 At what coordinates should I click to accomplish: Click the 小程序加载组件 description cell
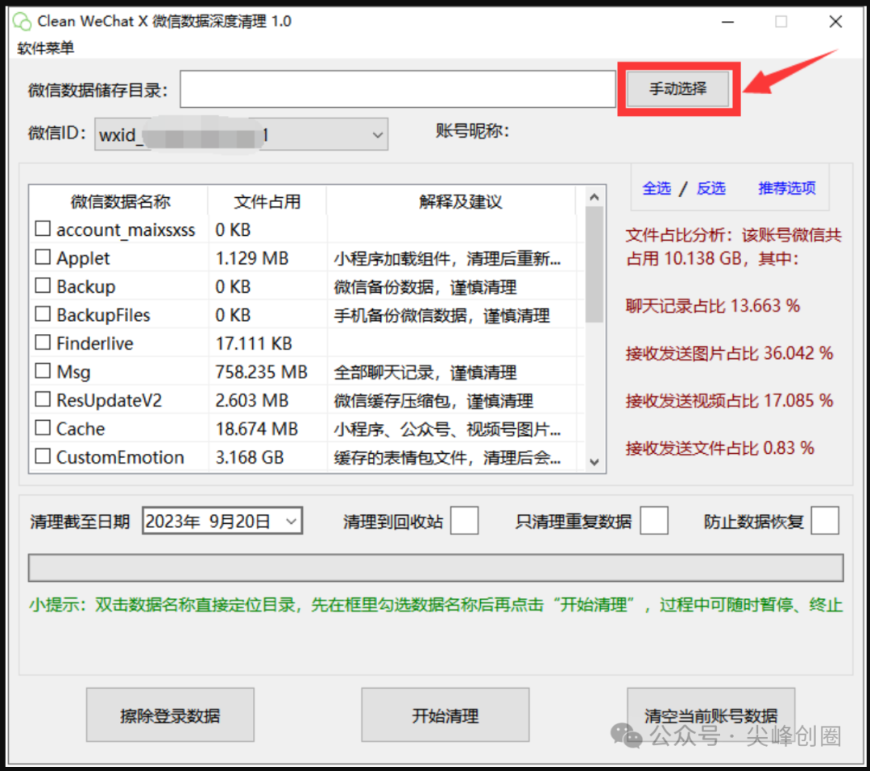point(447,258)
